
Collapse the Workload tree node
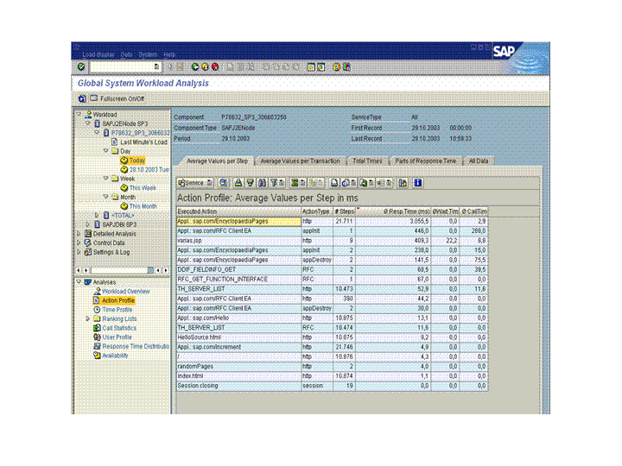79,114
